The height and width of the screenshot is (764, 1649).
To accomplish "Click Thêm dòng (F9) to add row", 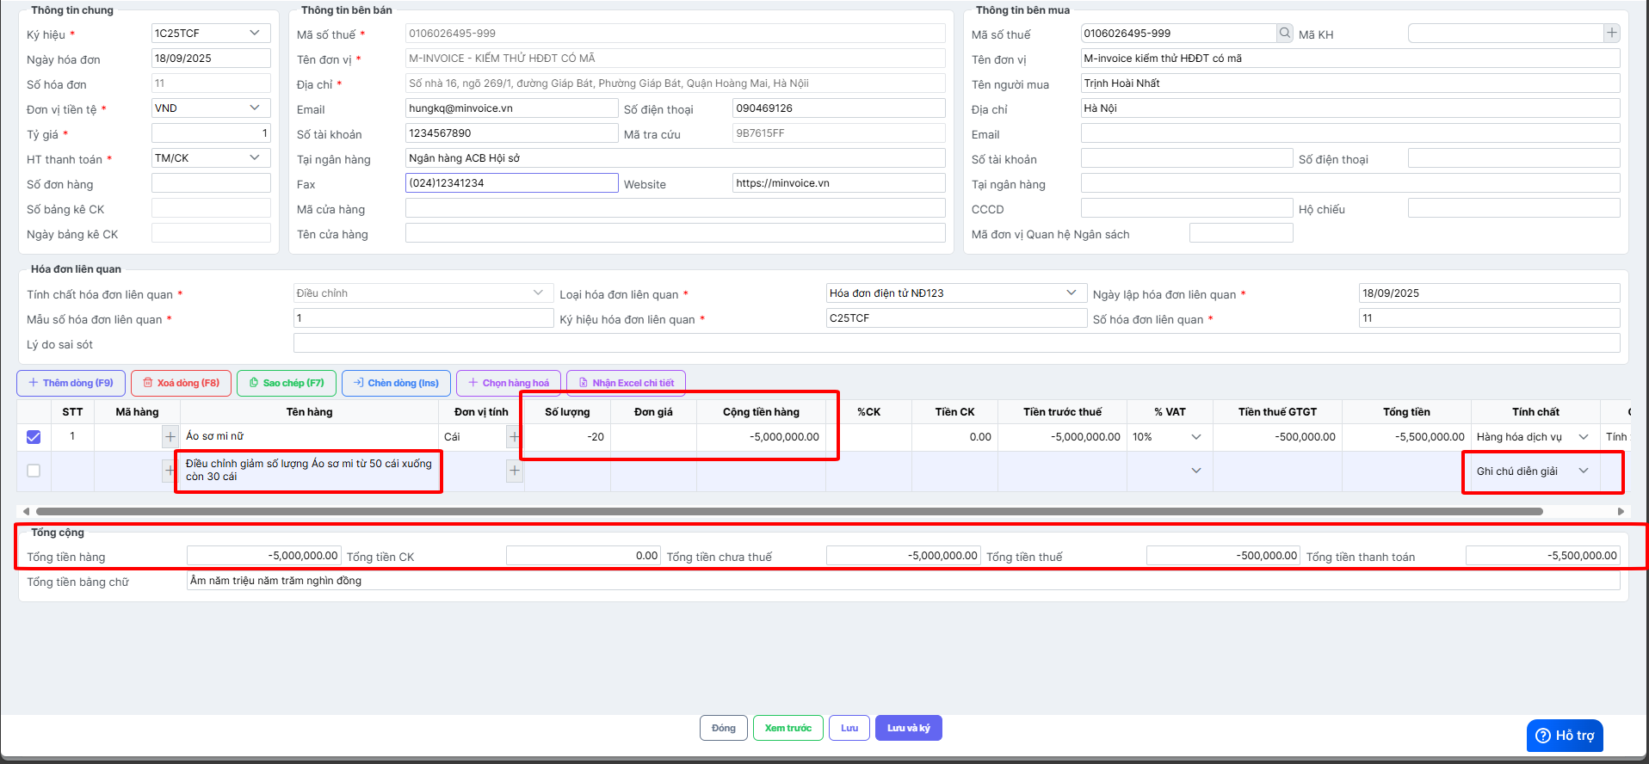I will (x=71, y=383).
